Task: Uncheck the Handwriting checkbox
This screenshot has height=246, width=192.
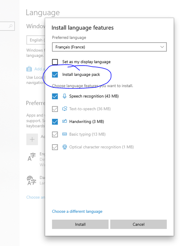Action: [55, 122]
